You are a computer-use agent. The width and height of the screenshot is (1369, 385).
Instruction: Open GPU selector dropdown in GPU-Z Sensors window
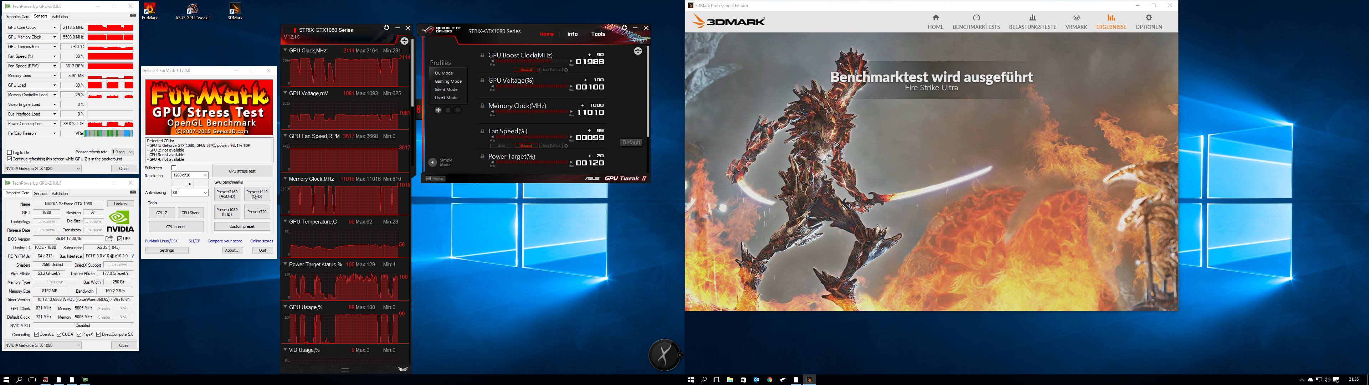(42, 169)
